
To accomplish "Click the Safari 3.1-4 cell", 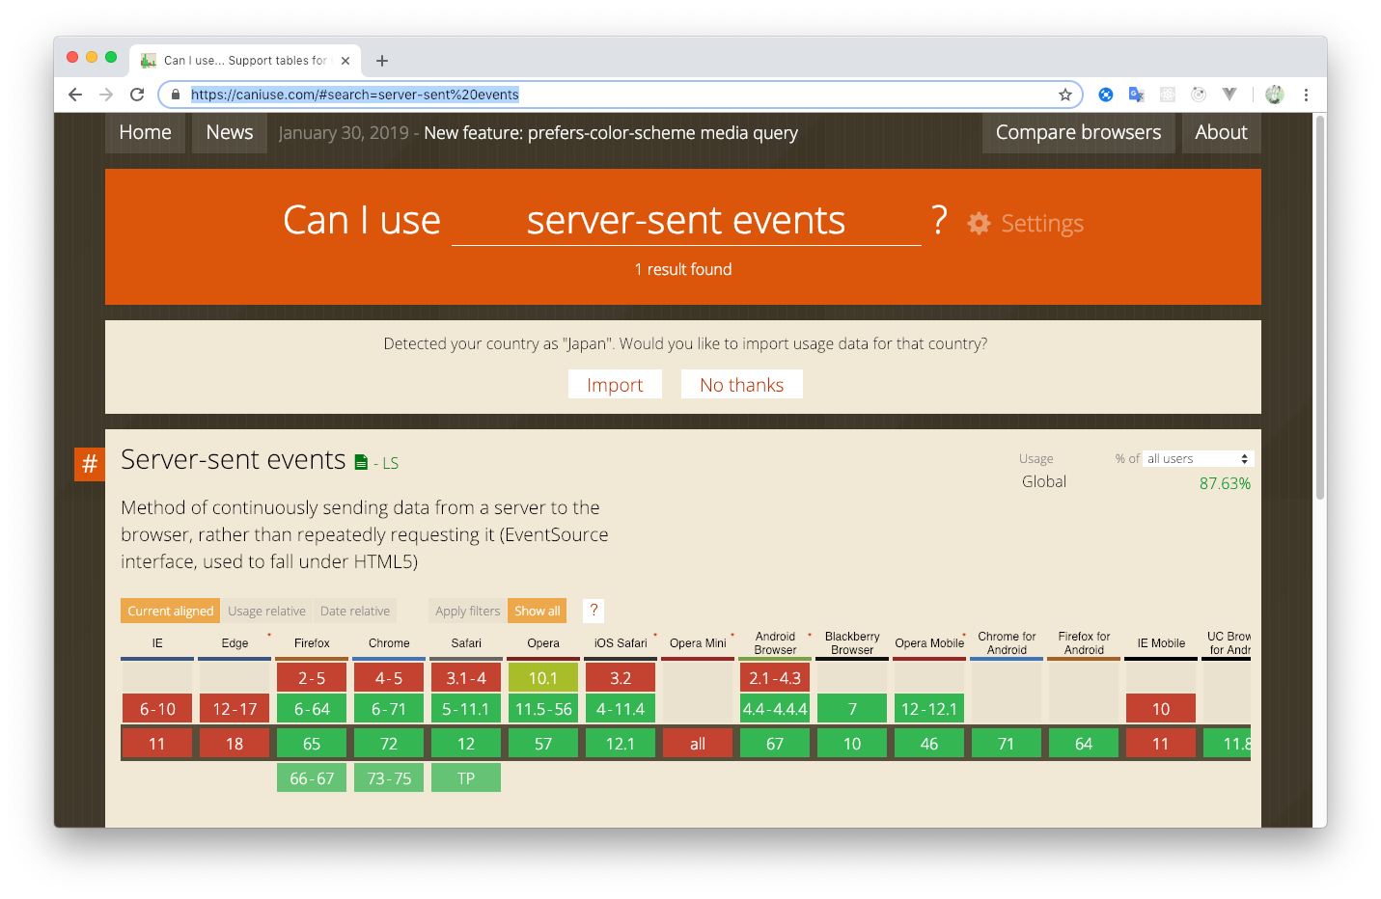I will coord(466,678).
